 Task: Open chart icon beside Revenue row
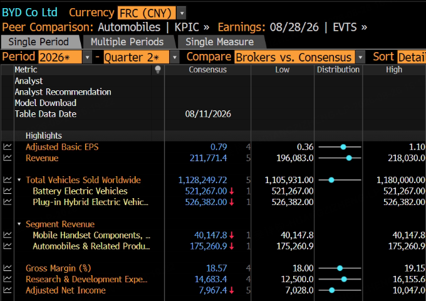point(8,158)
